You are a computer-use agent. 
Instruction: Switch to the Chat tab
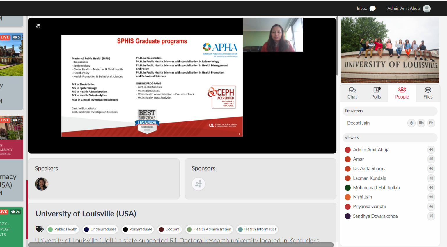(352, 93)
